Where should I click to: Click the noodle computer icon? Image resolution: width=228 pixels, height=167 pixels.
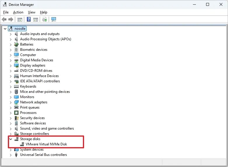(x=11, y=29)
